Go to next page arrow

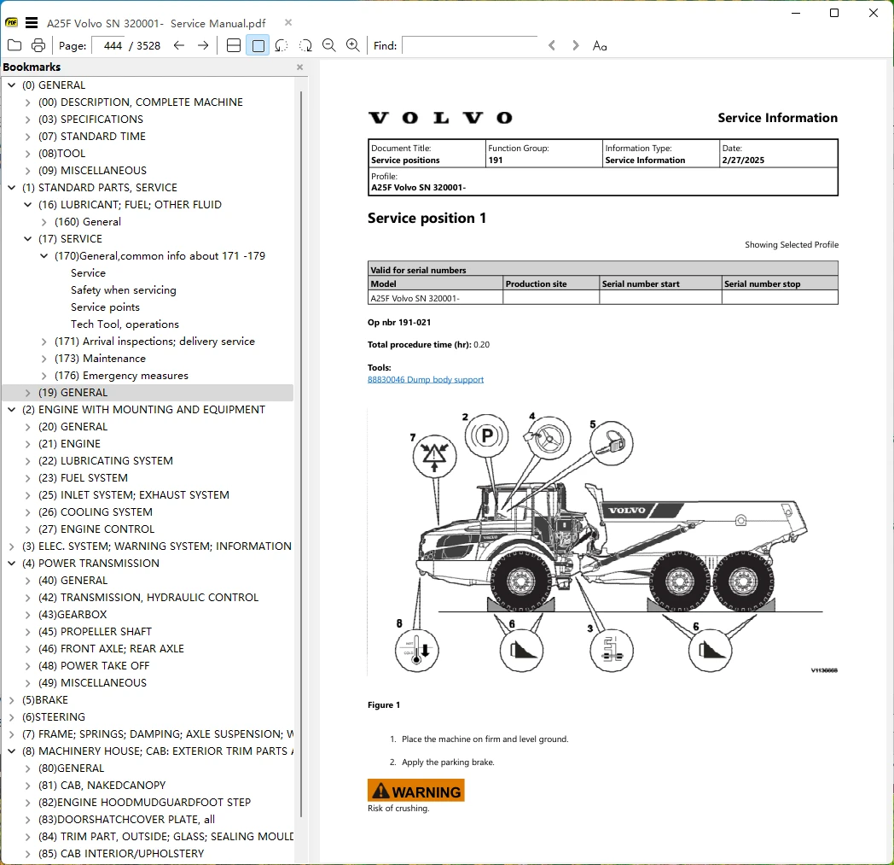203,45
